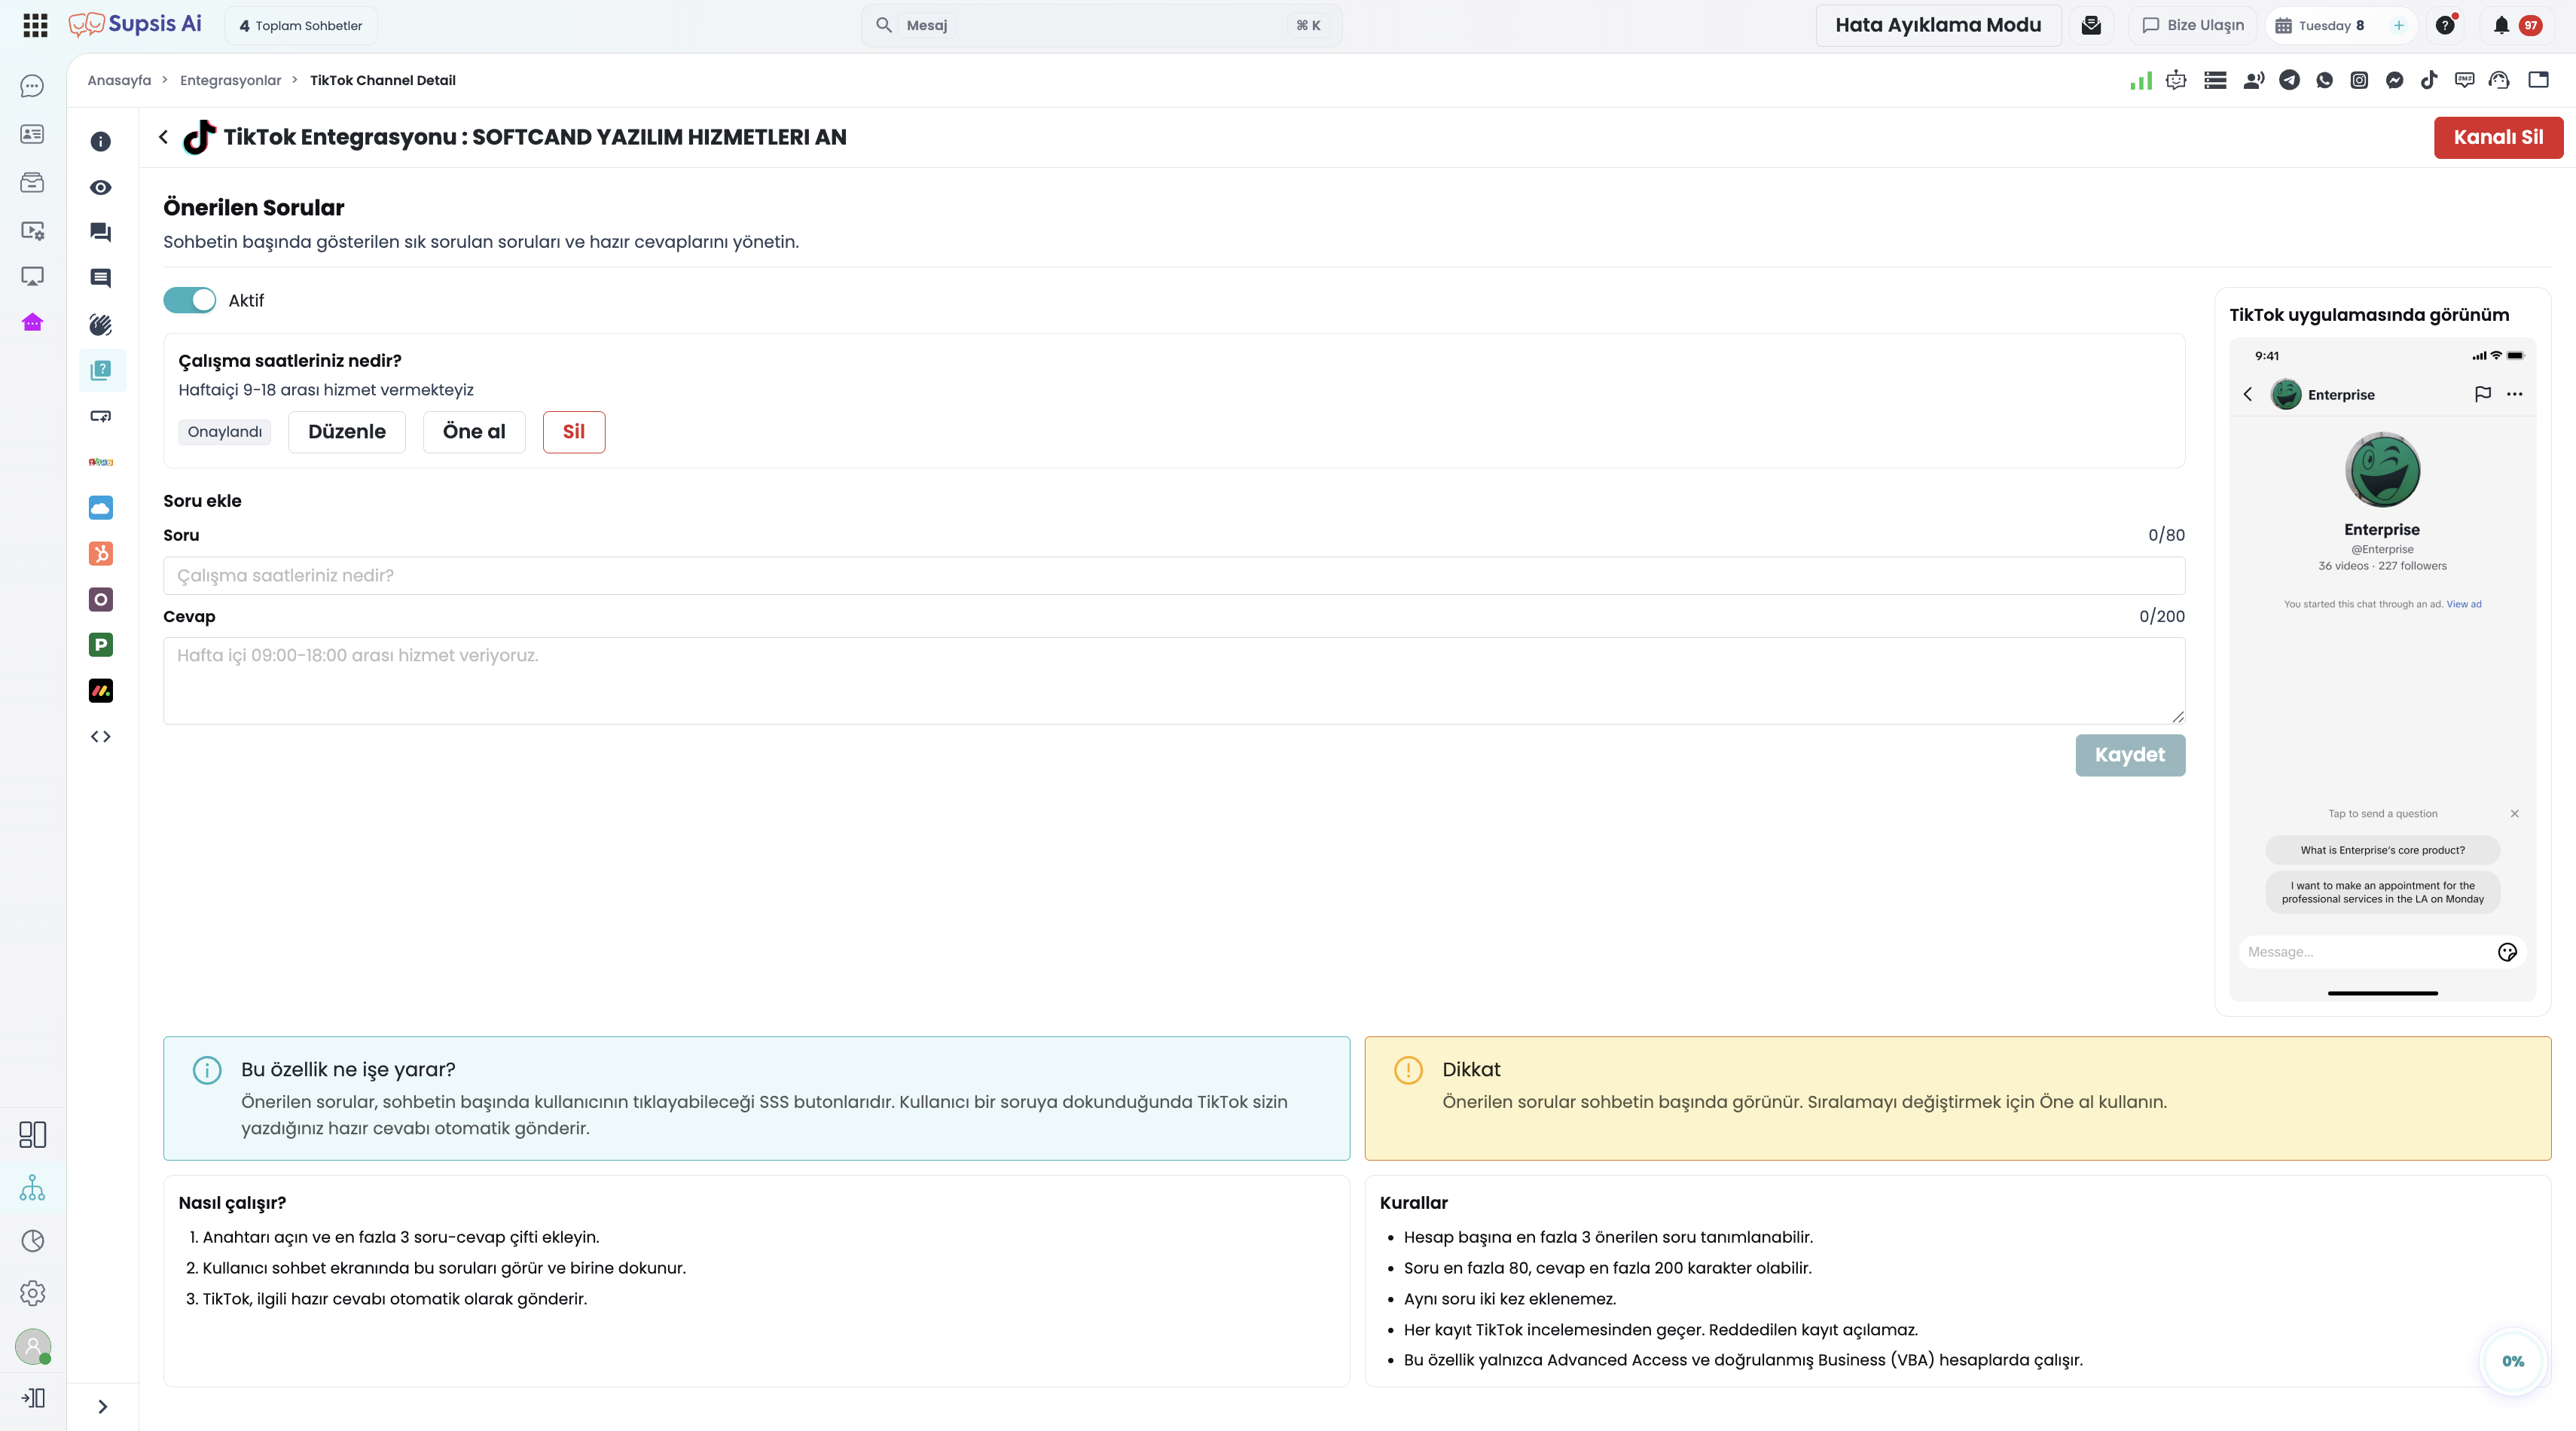Click the 4 Toplam Sohbetler chip
Viewport: 2576px width, 1431px height.
pyautogui.click(x=301, y=25)
